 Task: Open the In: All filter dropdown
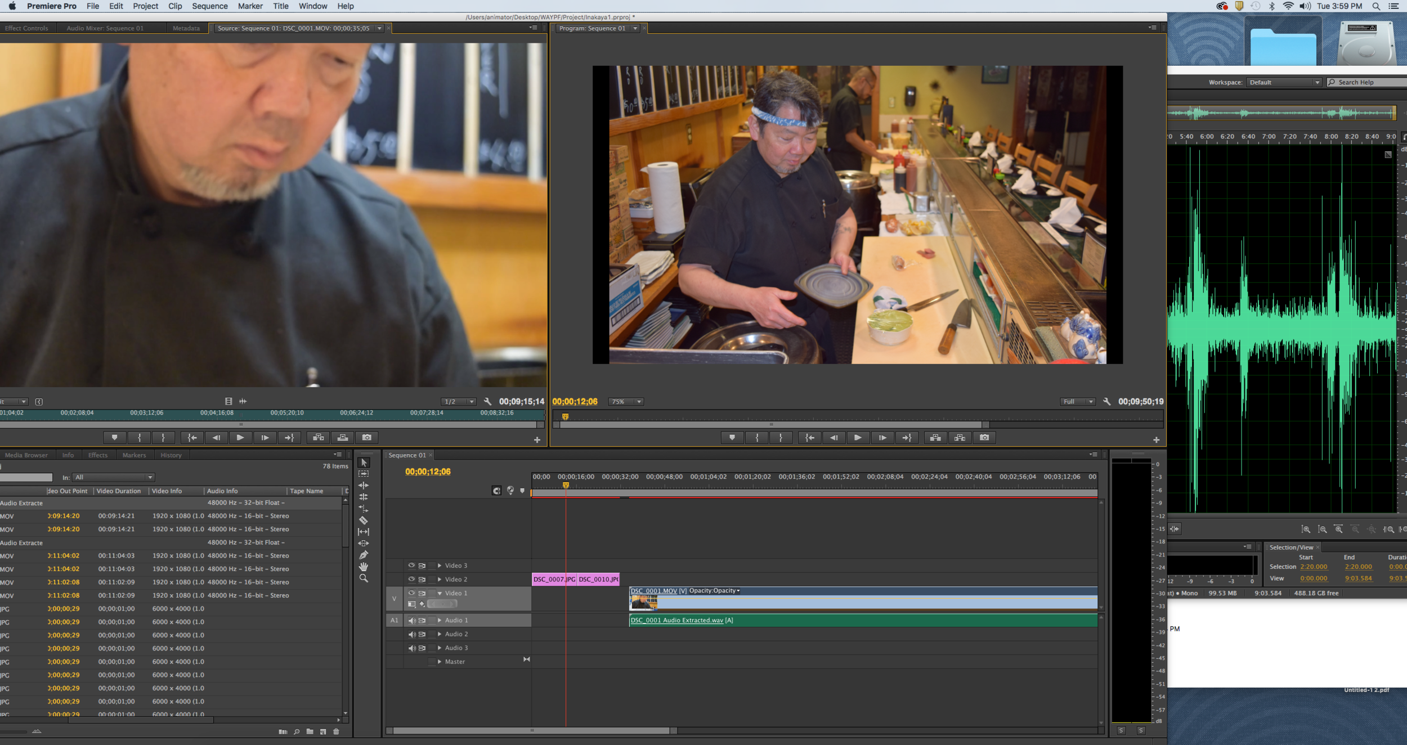113,477
